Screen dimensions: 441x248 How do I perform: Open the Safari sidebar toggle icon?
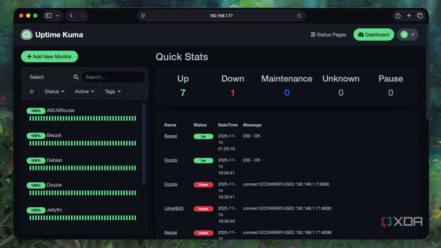coord(49,16)
